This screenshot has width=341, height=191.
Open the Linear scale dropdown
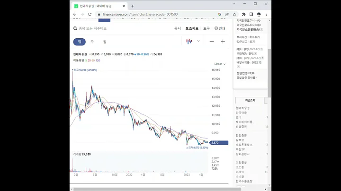click(x=220, y=64)
